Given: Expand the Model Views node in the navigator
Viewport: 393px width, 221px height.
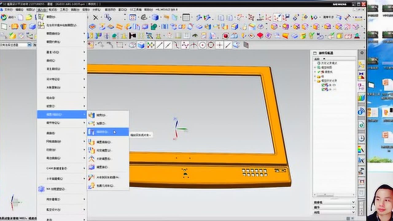Looking at the screenshot, I should point(315,68).
